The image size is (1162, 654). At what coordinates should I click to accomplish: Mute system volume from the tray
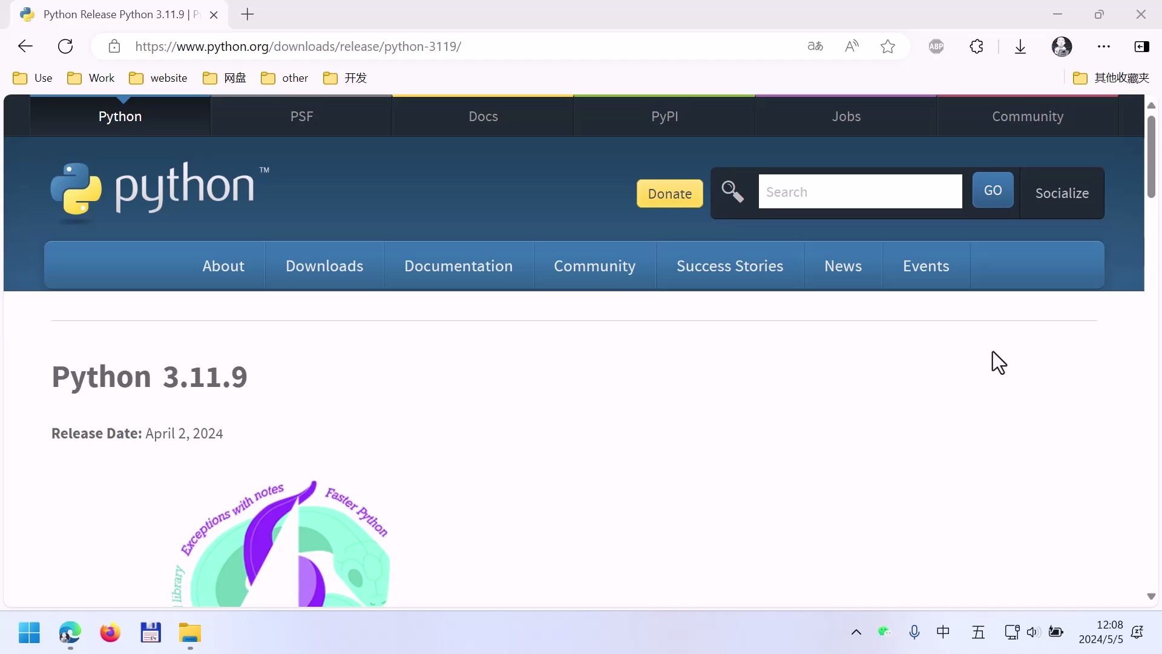pos(1034,632)
